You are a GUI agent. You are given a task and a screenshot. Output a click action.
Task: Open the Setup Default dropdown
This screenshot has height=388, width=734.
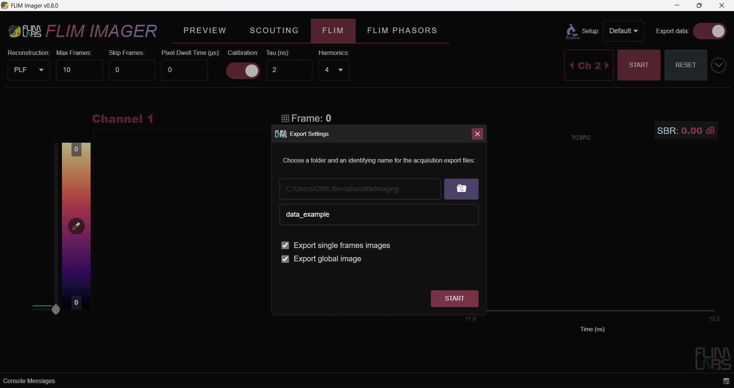pos(624,31)
